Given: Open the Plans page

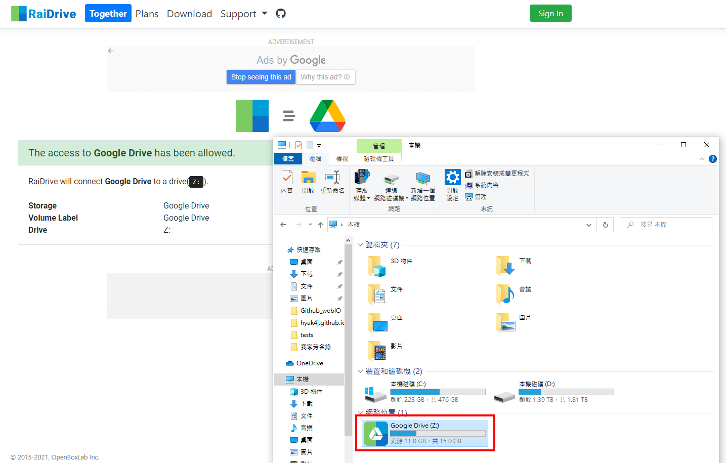Looking at the screenshot, I should (x=147, y=14).
